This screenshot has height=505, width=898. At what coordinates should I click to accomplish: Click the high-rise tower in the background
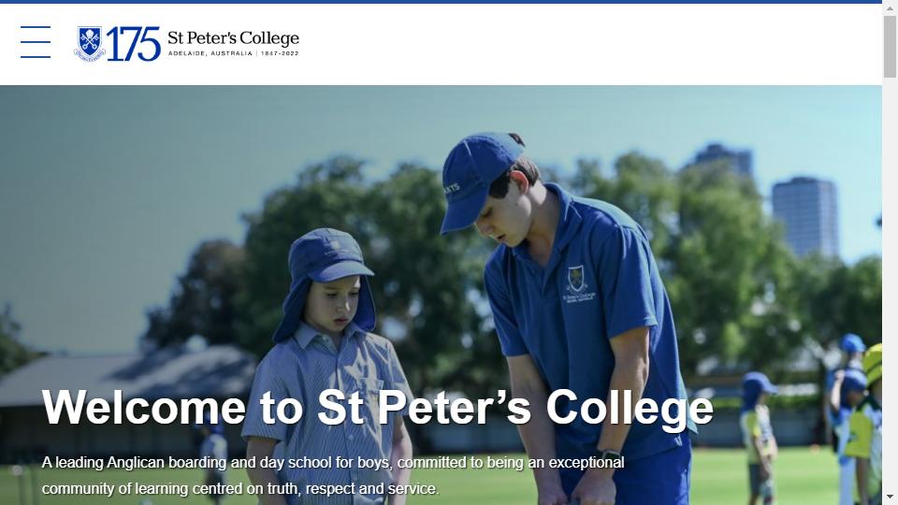[805, 217]
